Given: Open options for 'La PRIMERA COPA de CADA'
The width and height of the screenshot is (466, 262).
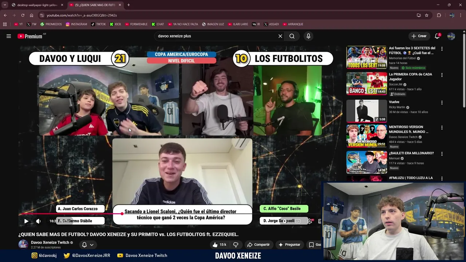Looking at the screenshot, I should pos(442,75).
